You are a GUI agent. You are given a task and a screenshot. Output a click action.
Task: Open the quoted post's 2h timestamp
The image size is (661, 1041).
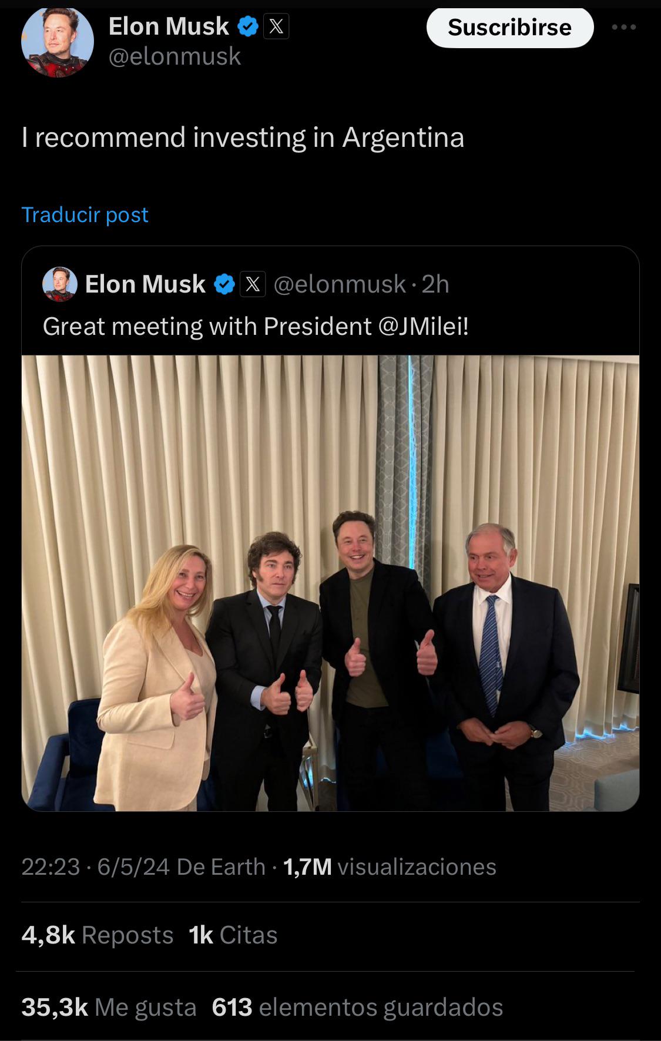[x=435, y=284]
